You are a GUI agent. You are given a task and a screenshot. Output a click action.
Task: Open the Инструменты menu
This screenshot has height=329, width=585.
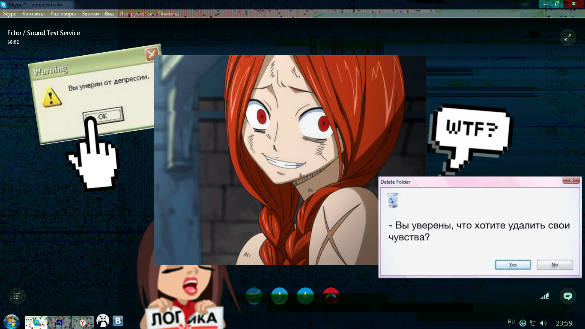(135, 14)
